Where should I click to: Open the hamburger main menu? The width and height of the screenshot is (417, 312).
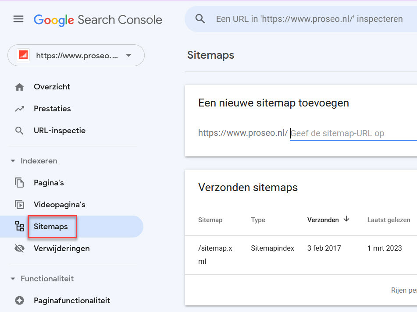[x=18, y=19]
